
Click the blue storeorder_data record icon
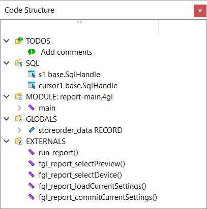pyautogui.click(x=32, y=130)
